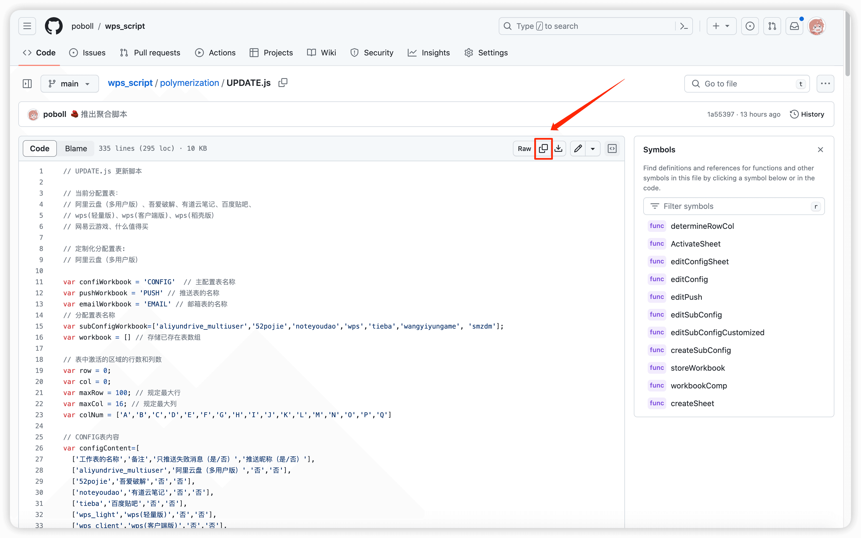
Task: Open pull requests icon in the header
Action: (x=772, y=25)
